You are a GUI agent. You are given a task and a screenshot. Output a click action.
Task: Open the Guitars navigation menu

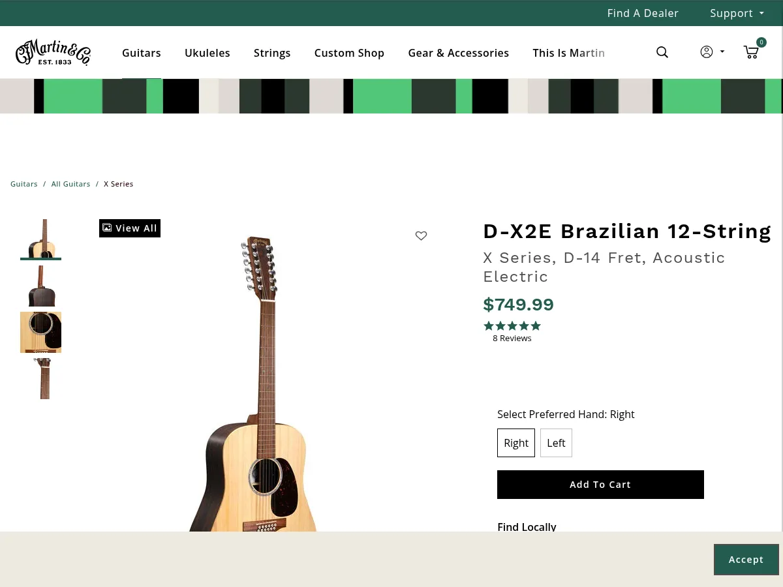(x=142, y=53)
